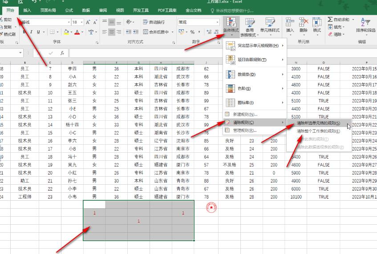
Task: Click the Copy (复制) icon
Action: pos(2,27)
